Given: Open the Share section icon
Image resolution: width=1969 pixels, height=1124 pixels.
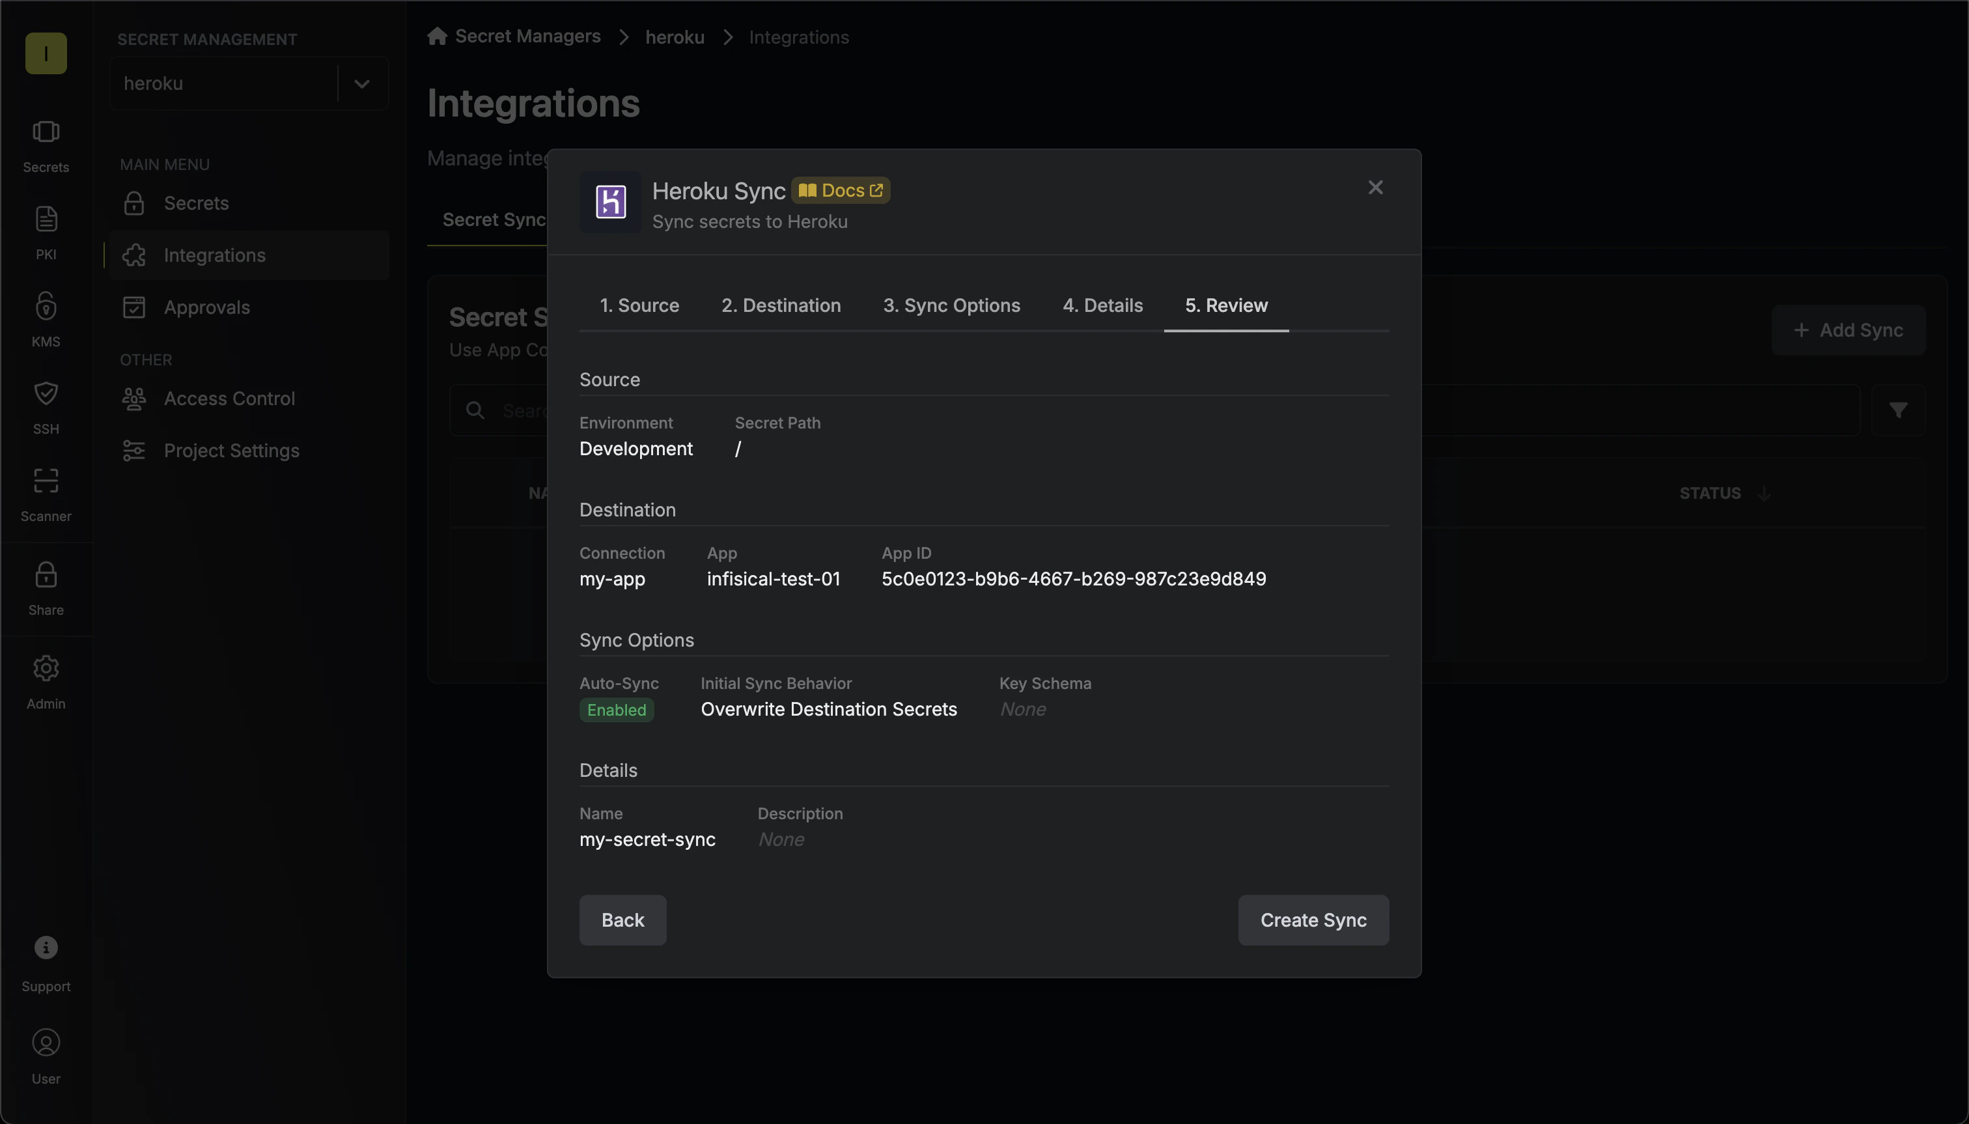Looking at the screenshot, I should pyautogui.click(x=46, y=575).
